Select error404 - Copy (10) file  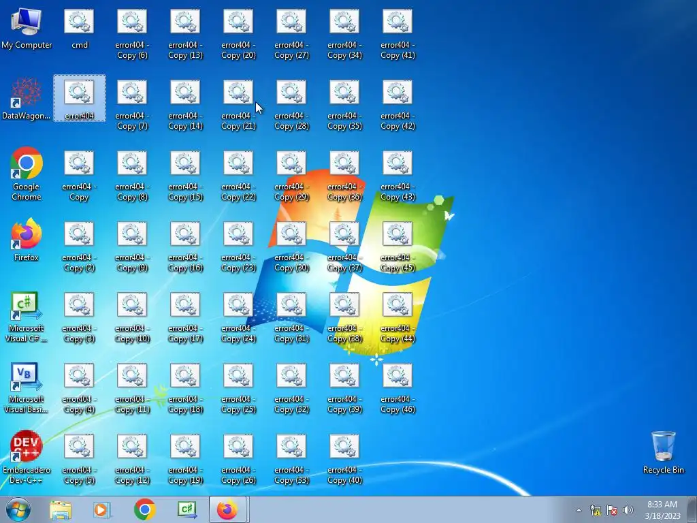click(132, 317)
